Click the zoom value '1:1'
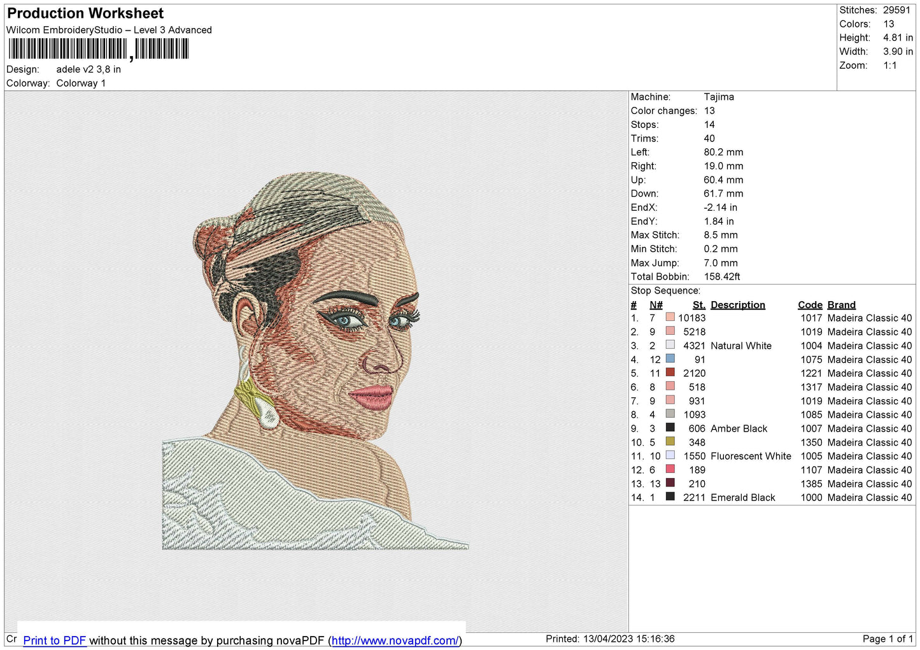The height and width of the screenshot is (650, 920). point(890,66)
